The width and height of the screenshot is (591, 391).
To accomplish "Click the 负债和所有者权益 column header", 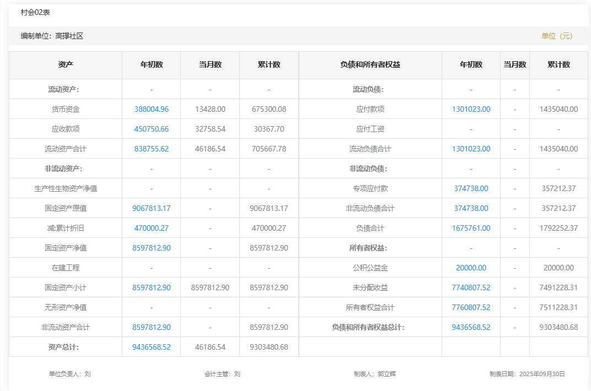I will (370, 64).
